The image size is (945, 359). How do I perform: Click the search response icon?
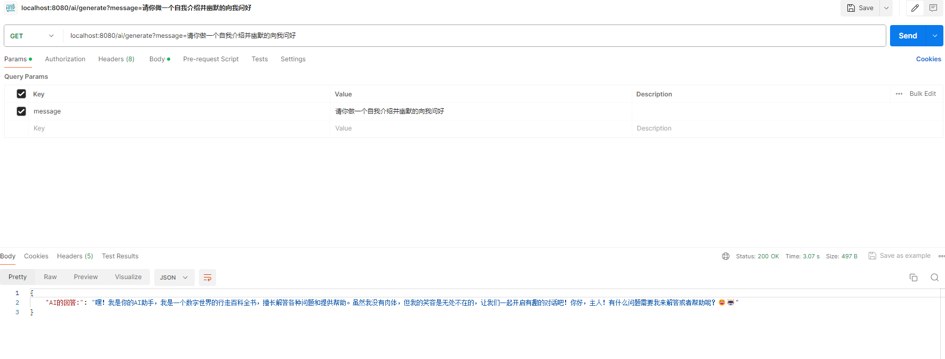click(x=934, y=278)
